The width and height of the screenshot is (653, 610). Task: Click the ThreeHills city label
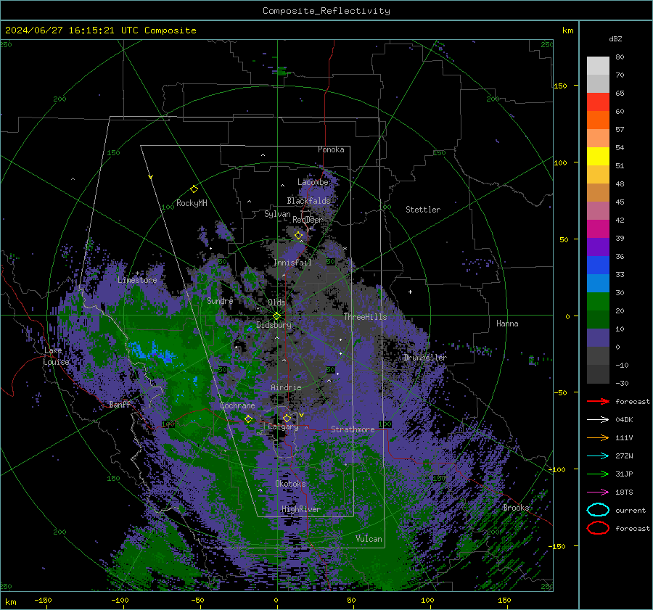tap(365, 317)
